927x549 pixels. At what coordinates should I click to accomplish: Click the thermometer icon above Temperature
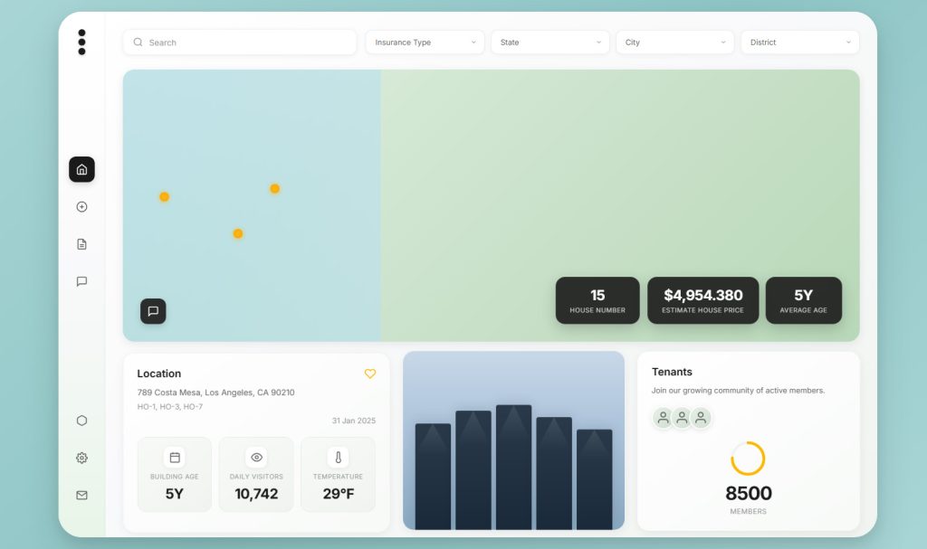(339, 458)
